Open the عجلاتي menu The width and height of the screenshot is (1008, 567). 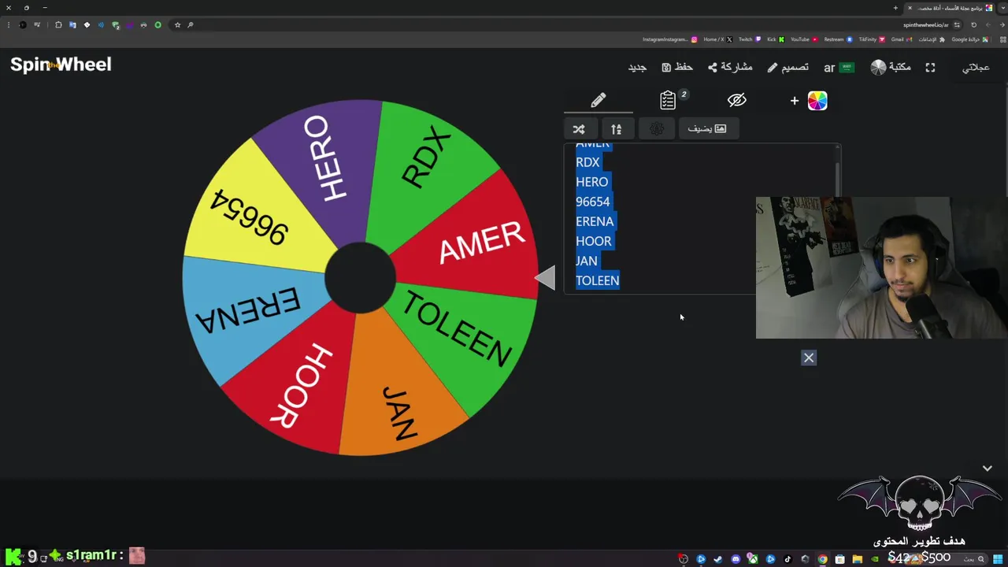pyautogui.click(x=976, y=67)
